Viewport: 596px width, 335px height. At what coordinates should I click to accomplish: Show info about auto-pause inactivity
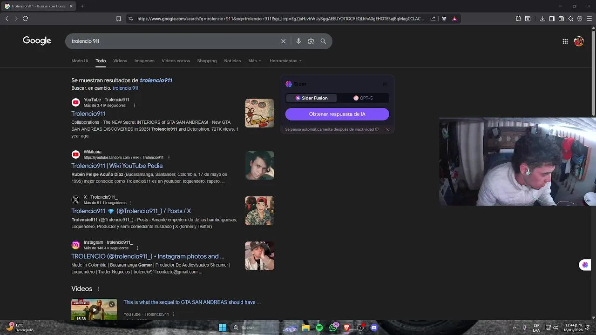(x=377, y=129)
